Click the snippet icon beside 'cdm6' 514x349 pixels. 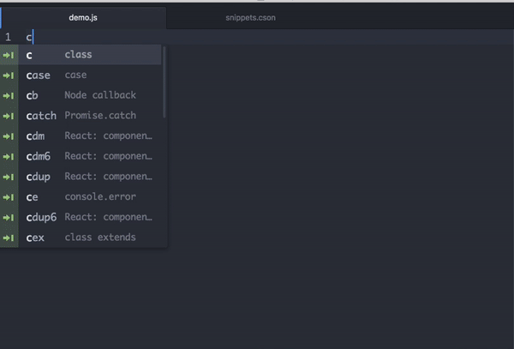(x=9, y=157)
